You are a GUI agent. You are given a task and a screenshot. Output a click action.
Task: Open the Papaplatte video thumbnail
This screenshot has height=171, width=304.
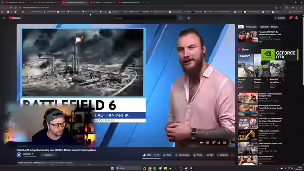(248, 37)
